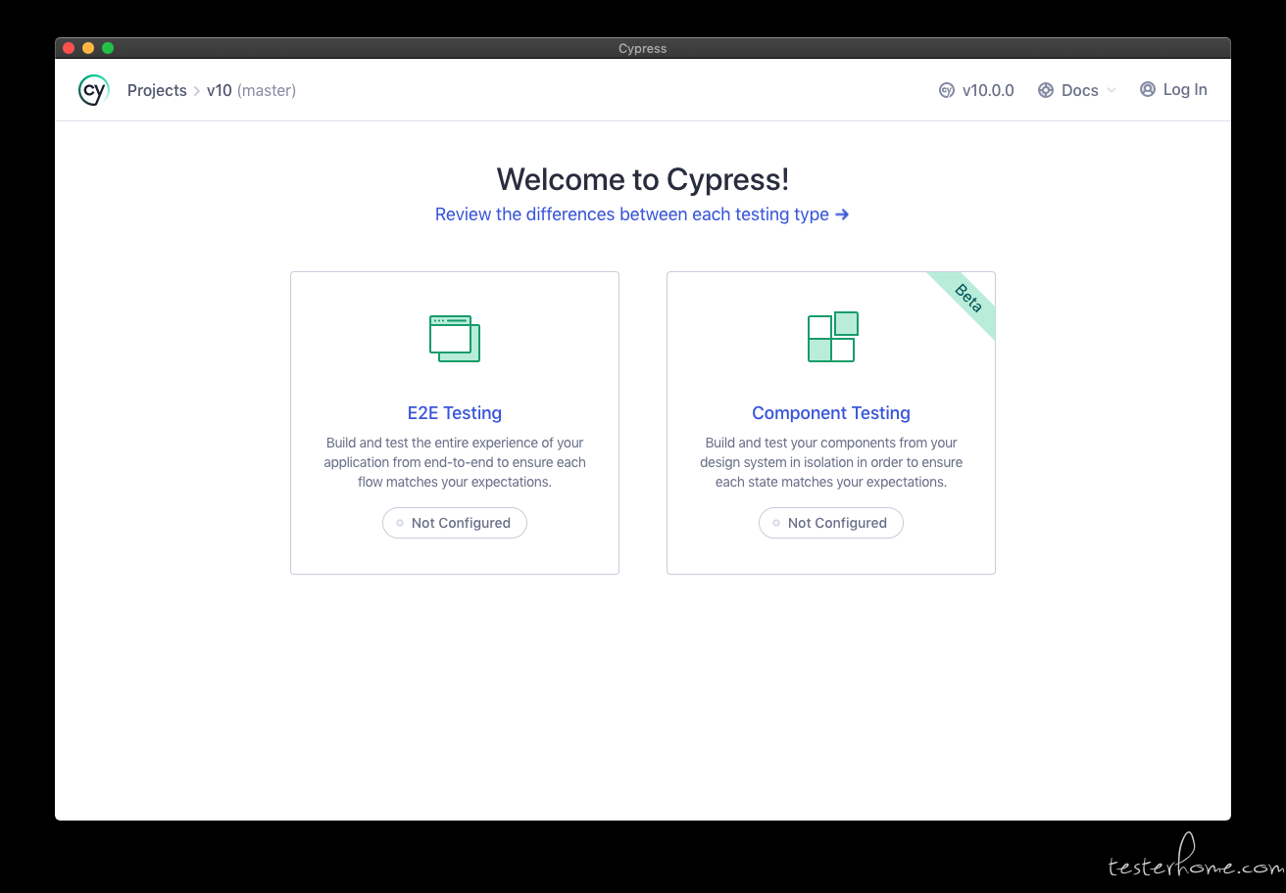Click the v10.0.0 version indicator

976,90
